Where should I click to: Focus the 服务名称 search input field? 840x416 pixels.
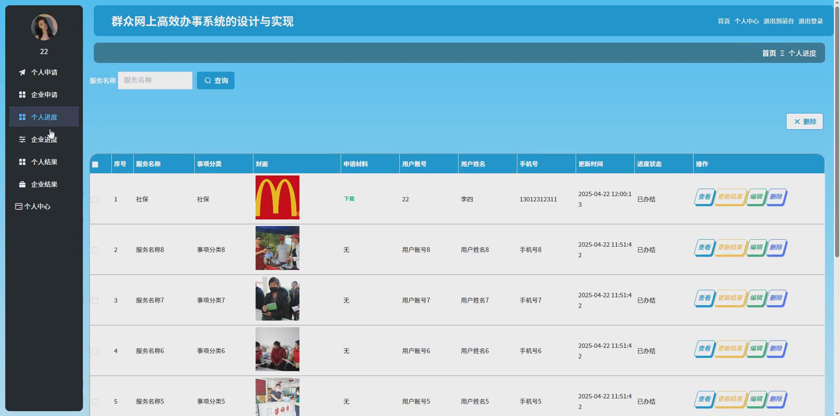pos(155,81)
